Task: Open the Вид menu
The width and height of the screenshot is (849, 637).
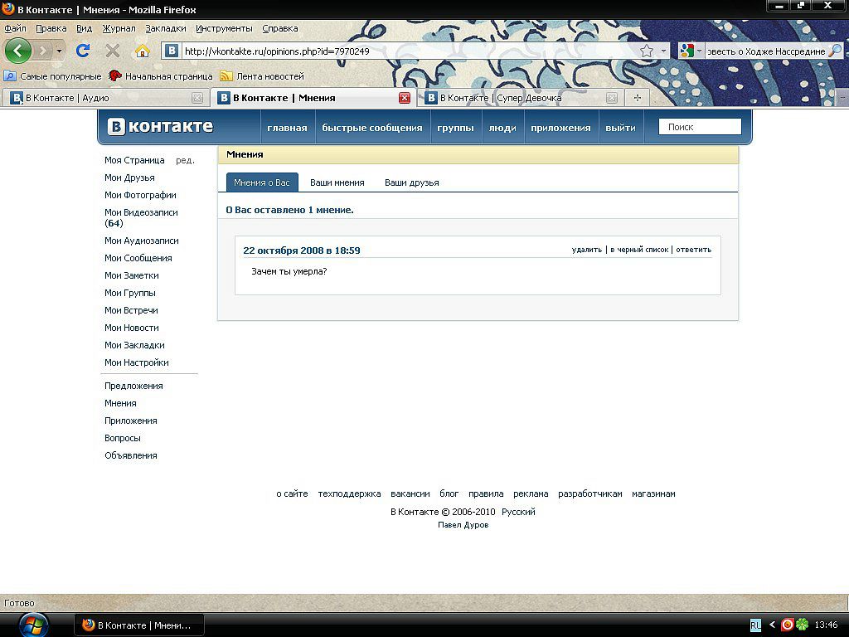Action: pos(84,28)
